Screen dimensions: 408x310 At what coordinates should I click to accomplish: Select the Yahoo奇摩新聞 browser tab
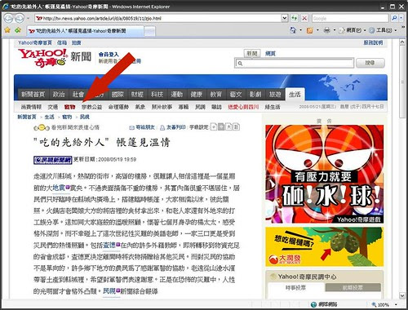pyautogui.click(x=85, y=31)
